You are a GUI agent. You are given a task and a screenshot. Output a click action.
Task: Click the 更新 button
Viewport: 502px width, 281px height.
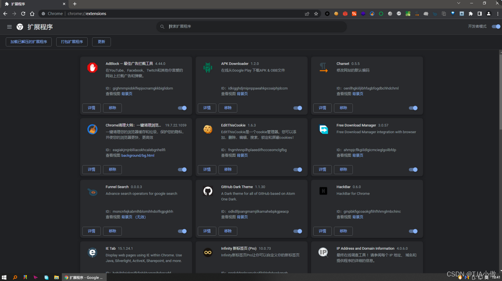click(101, 42)
